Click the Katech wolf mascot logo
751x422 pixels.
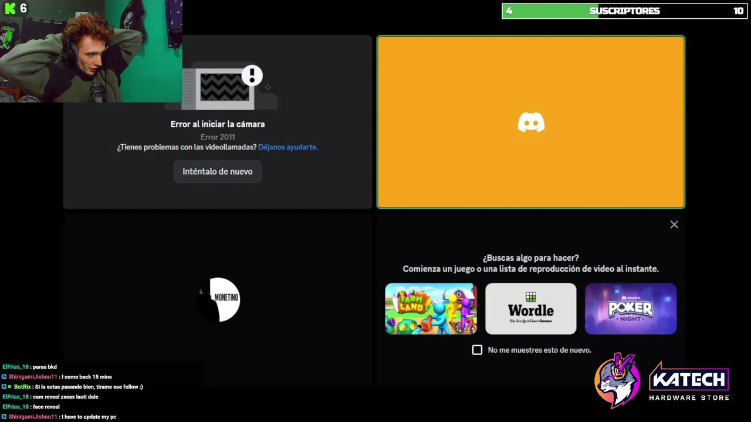coord(617,380)
